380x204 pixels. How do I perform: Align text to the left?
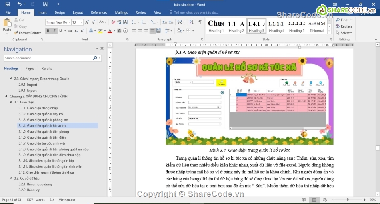tap(134, 31)
